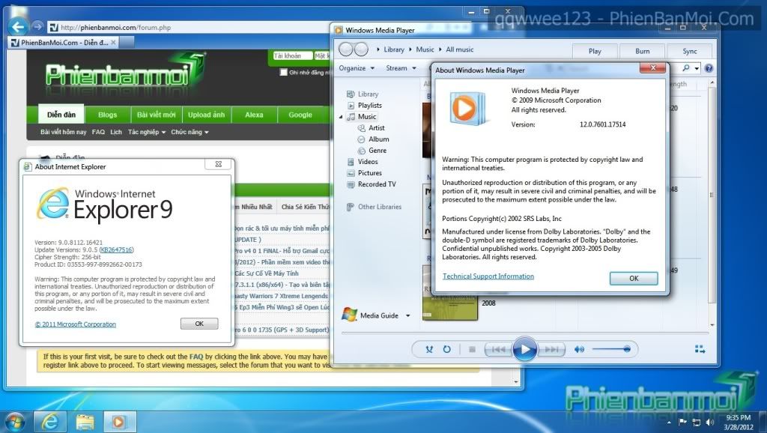Click the Windows Media Player taskbar icon
The height and width of the screenshot is (433, 767).
(119, 421)
